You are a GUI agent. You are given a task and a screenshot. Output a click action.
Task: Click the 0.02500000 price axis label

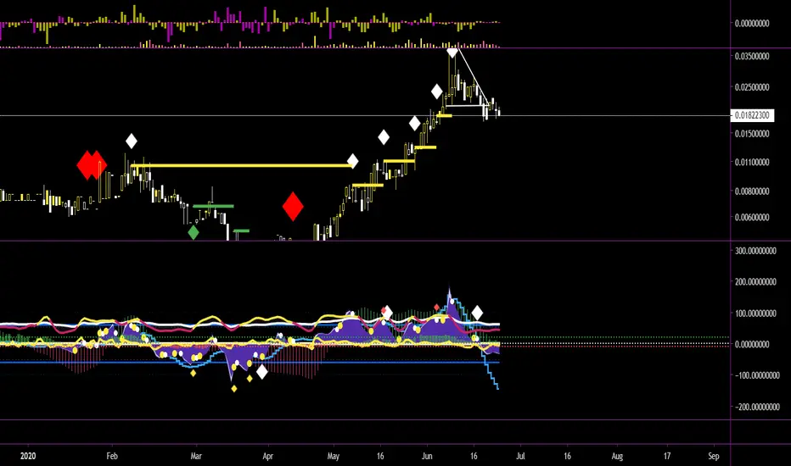pyautogui.click(x=752, y=87)
